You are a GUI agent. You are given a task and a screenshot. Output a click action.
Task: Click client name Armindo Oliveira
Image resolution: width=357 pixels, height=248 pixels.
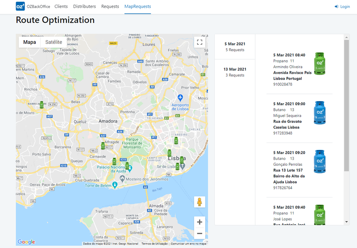[288, 67]
